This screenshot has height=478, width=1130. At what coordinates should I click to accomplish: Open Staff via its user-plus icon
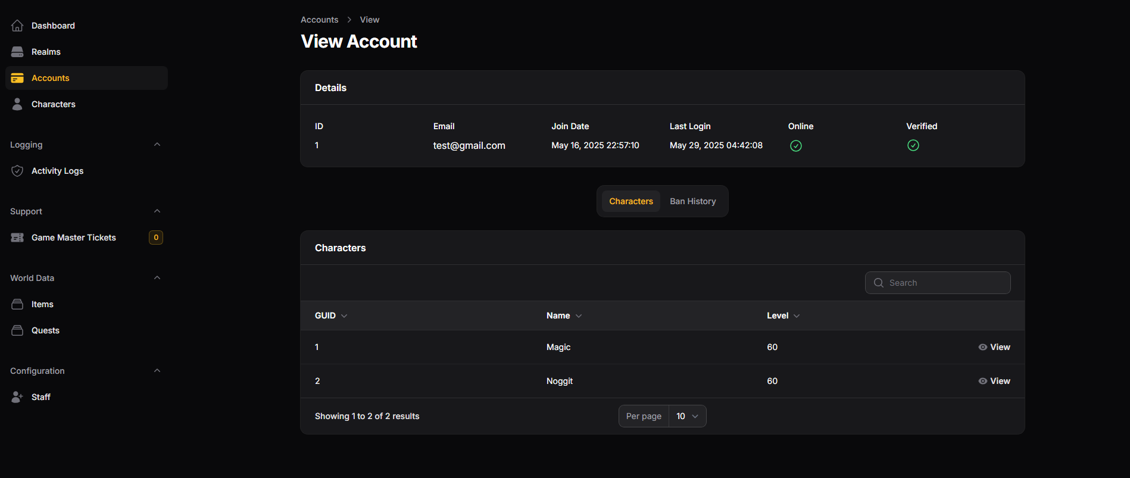tap(17, 397)
